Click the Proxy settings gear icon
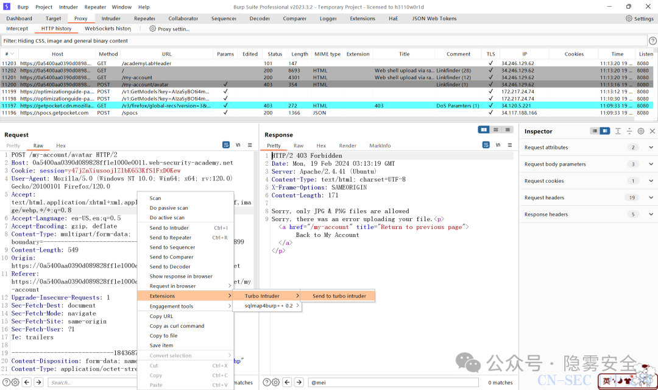The height and width of the screenshot is (390, 658). (152, 29)
